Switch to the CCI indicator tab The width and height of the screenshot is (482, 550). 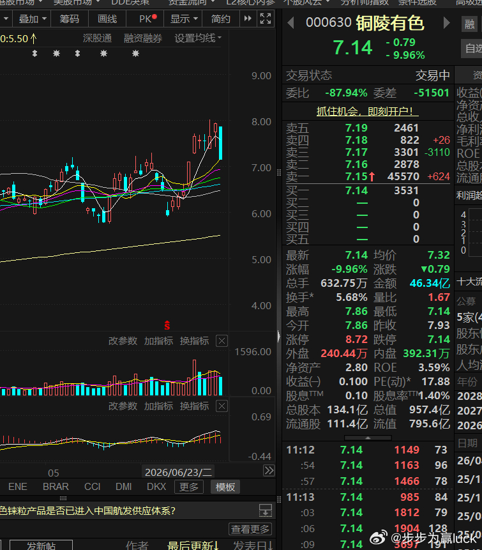coord(92,487)
